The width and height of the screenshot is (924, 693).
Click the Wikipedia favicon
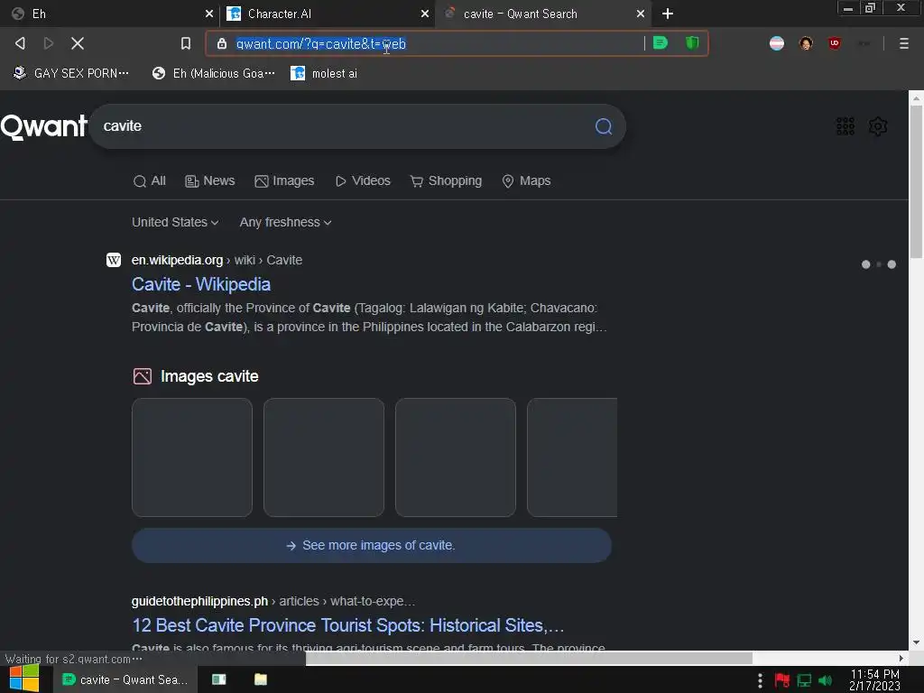114,260
